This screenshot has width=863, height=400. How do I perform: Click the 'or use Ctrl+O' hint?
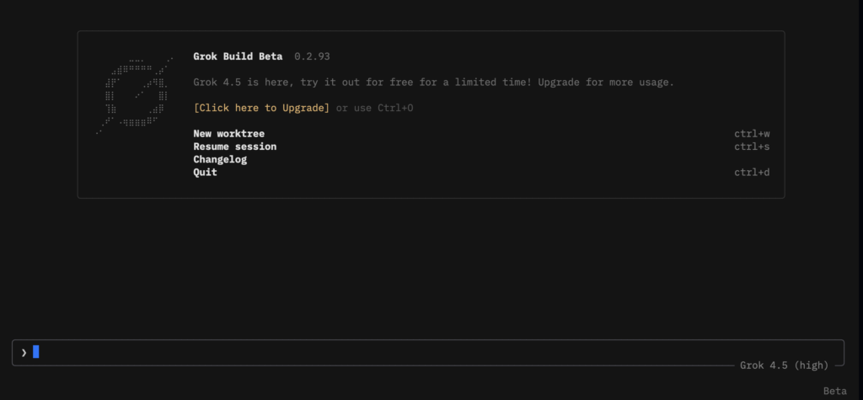pyautogui.click(x=375, y=108)
